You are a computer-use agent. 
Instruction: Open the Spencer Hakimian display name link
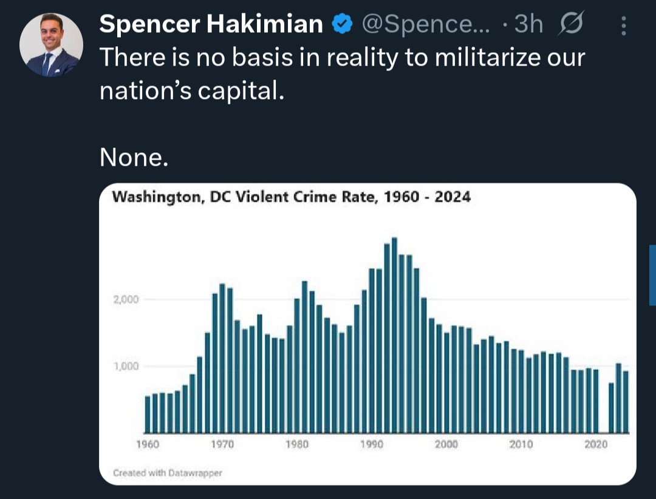click(x=211, y=24)
